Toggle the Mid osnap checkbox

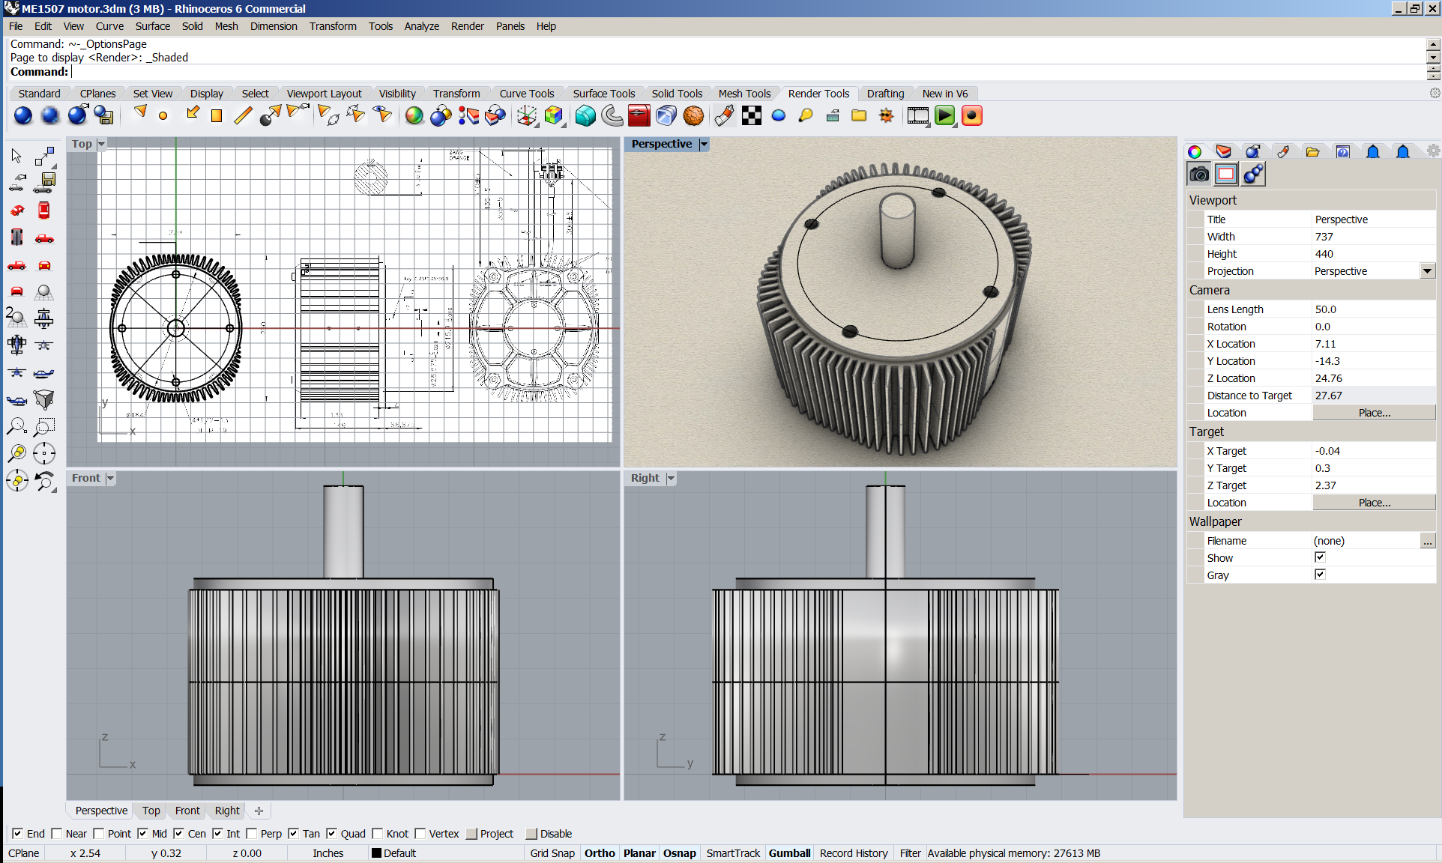pyautogui.click(x=142, y=833)
